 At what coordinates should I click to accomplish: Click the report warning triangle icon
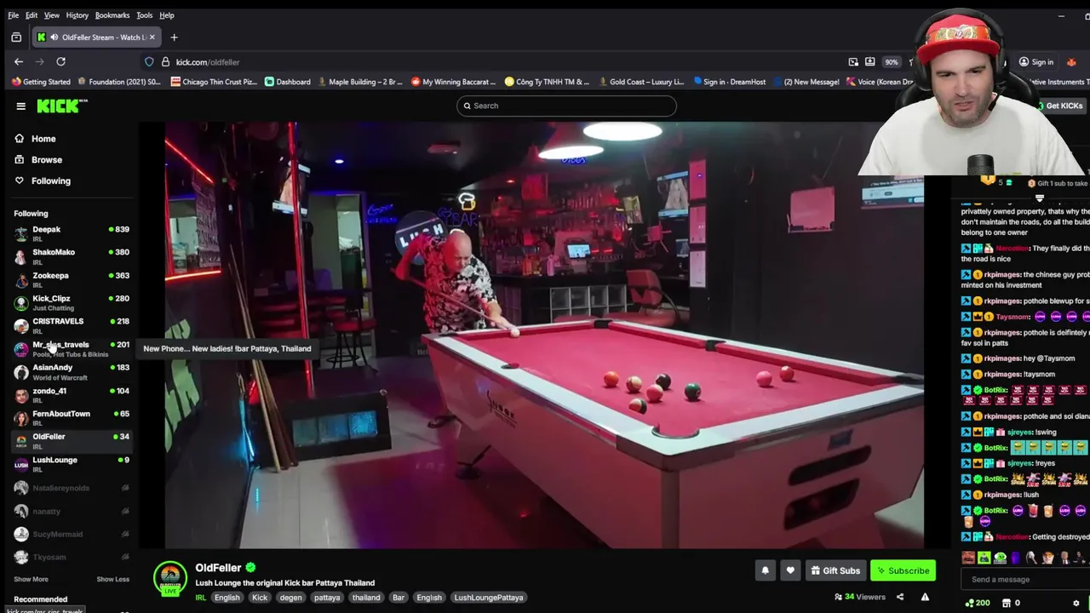(925, 597)
